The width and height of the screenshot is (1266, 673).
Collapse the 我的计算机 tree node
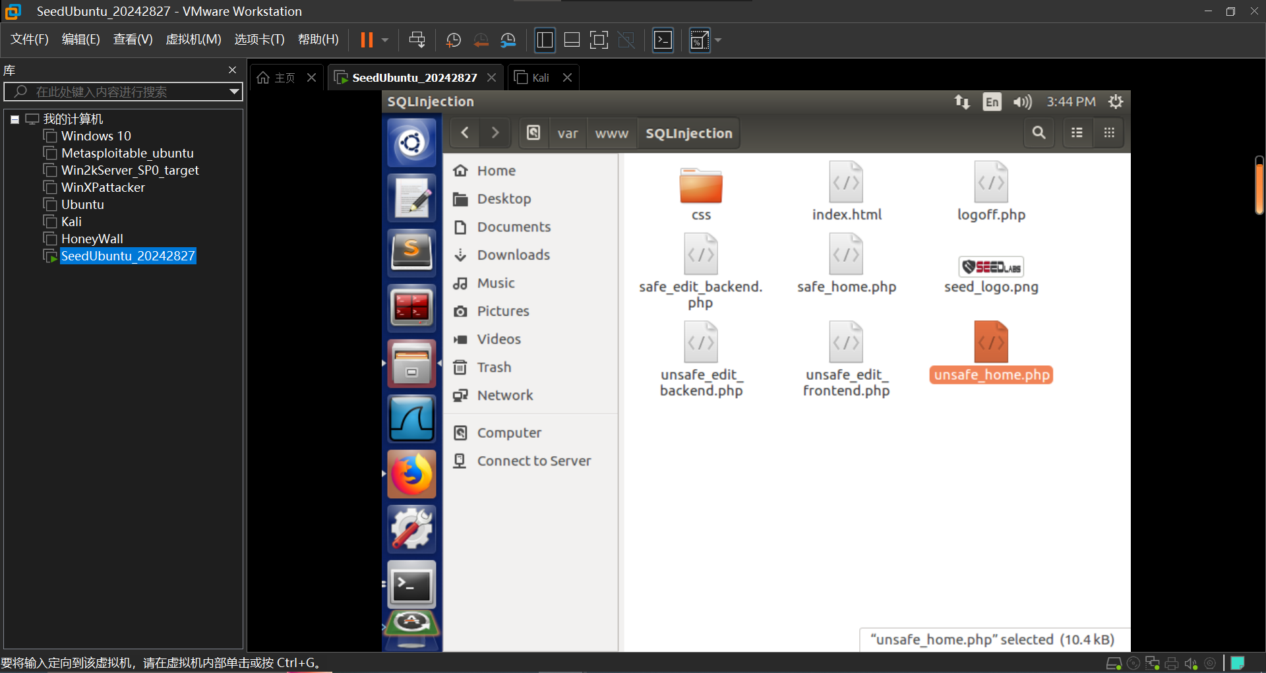[x=15, y=119]
